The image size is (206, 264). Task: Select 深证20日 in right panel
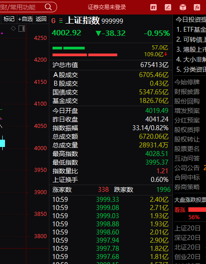[x=187, y=238]
